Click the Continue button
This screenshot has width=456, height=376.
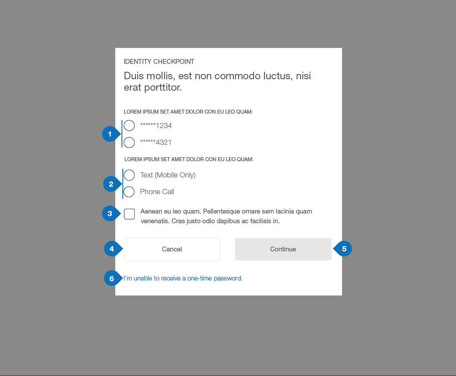pos(283,249)
